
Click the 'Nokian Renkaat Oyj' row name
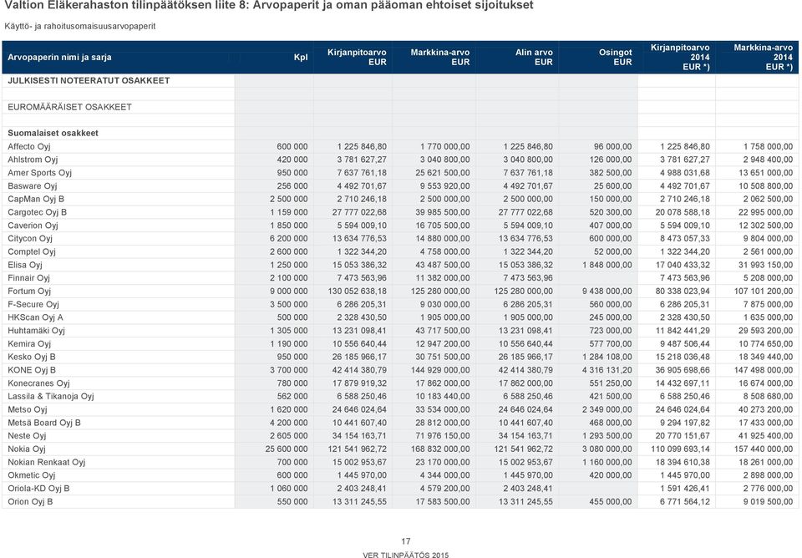(46, 463)
